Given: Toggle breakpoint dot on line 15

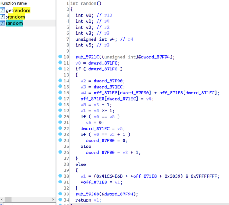Looking at the screenshot, I should click(60, 86).
